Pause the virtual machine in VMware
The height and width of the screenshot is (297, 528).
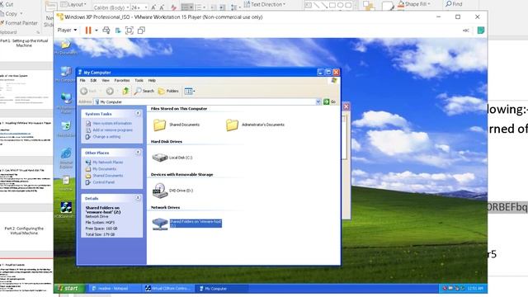(88, 31)
